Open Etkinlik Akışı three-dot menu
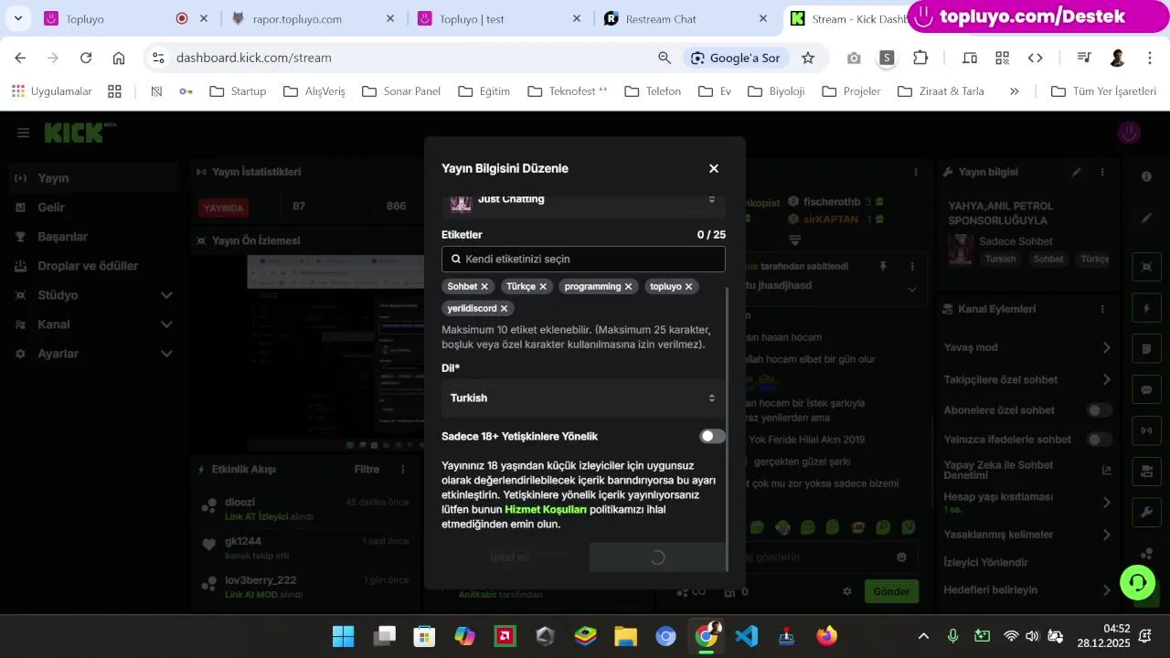The image size is (1170, 658). click(403, 470)
